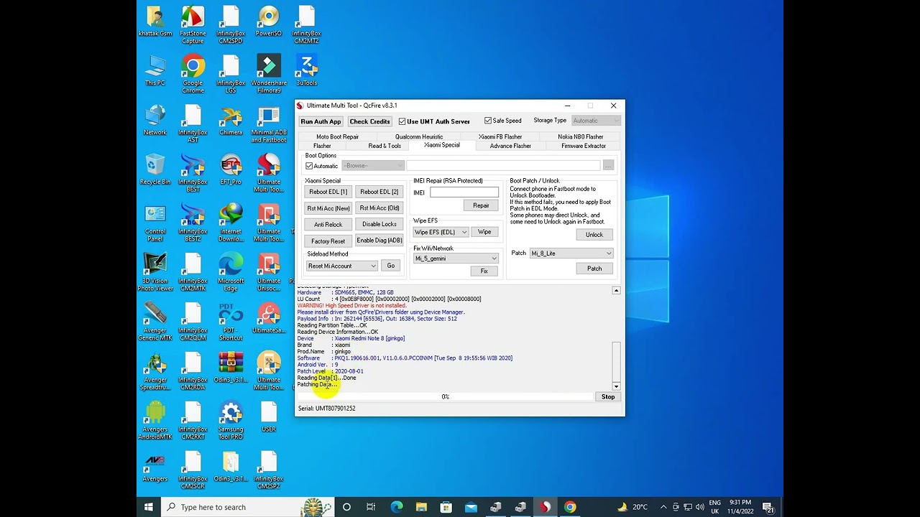This screenshot has width=920, height=517.
Task: Open Task View on taskbar
Action: point(371,507)
